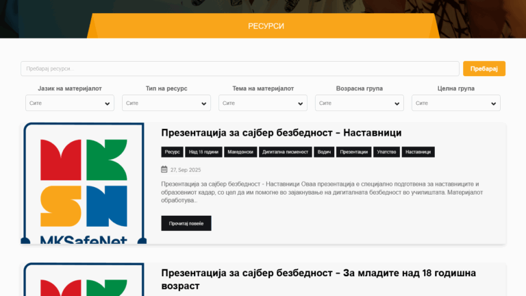The height and width of the screenshot is (296, 526).
Task: Click the calendar icon beside 27, Sep 2025
Action: (x=164, y=169)
